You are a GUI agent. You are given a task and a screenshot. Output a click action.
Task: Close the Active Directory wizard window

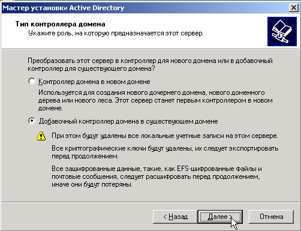tap(293, 8)
